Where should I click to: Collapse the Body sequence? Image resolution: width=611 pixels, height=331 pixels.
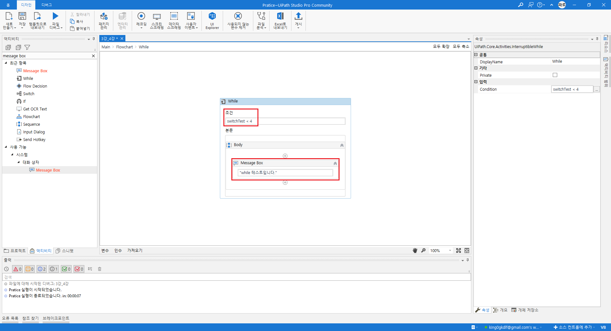(342, 145)
